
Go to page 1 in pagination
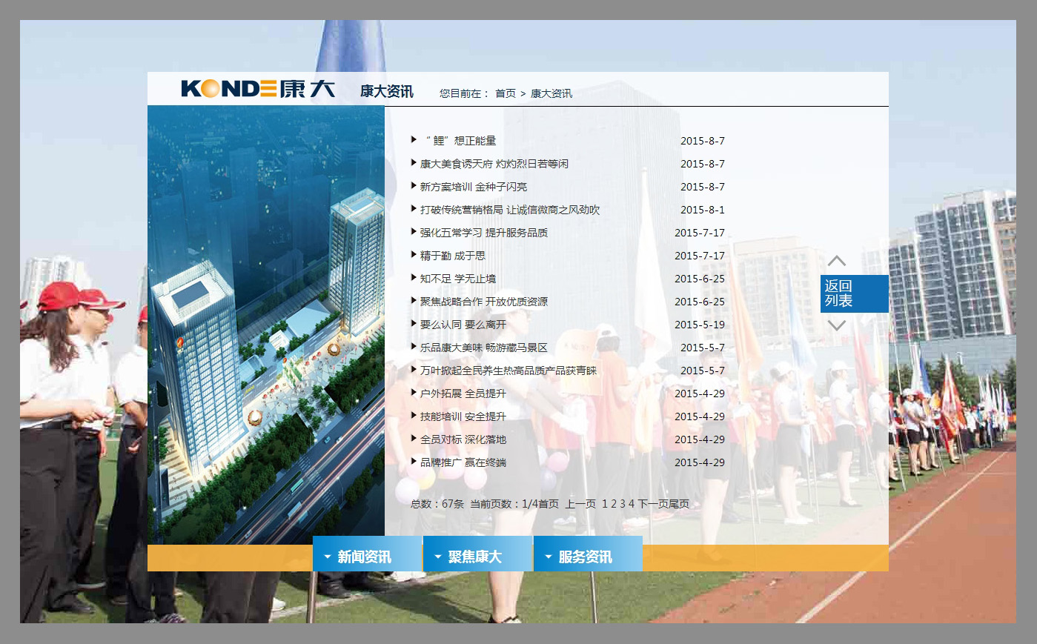(x=605, y=504)
